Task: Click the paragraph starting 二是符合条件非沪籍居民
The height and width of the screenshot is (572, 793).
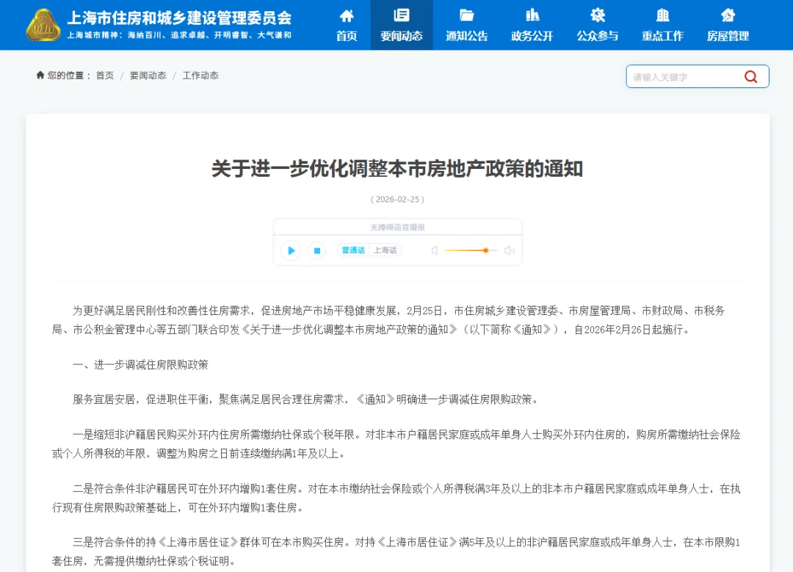Action: tap(396, 498)
